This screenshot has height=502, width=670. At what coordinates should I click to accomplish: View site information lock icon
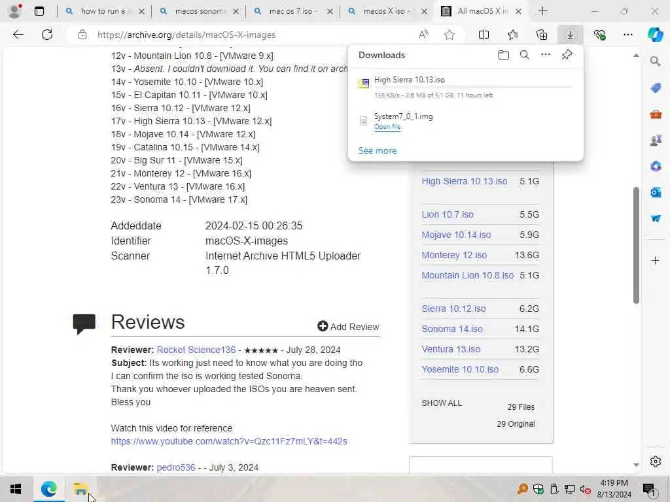[82, 35]
